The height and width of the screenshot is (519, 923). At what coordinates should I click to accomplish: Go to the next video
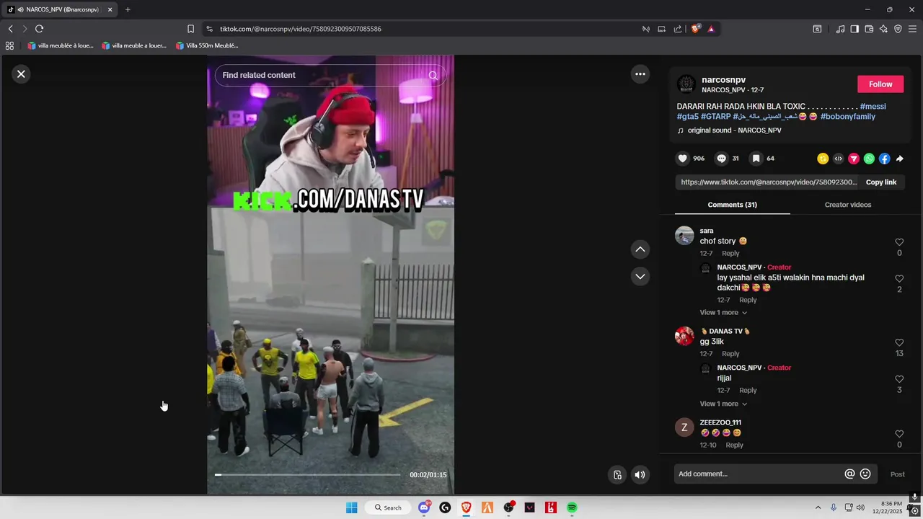click(x=640, y=276)
